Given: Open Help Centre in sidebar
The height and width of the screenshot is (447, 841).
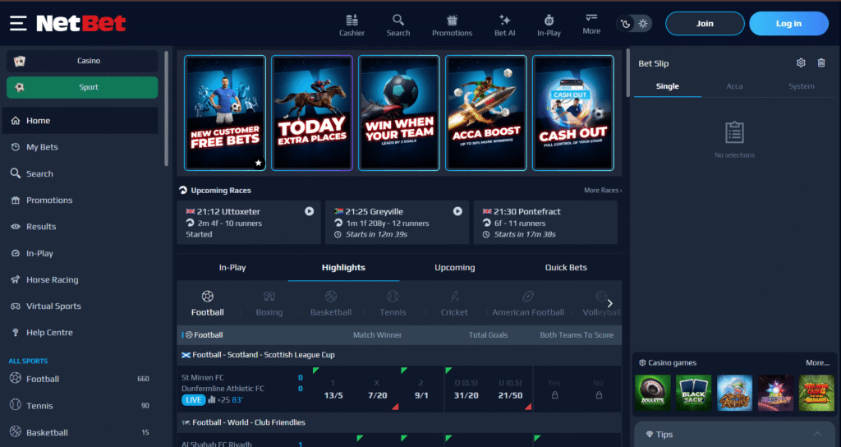Looking at the screenshot, I should [x=80, y=333].
